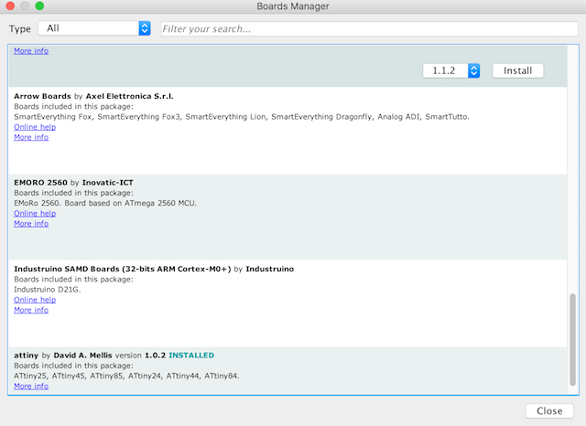
Task: Open Online help for Industruino SAMD Boards
Action: click(x=35, y=300)
